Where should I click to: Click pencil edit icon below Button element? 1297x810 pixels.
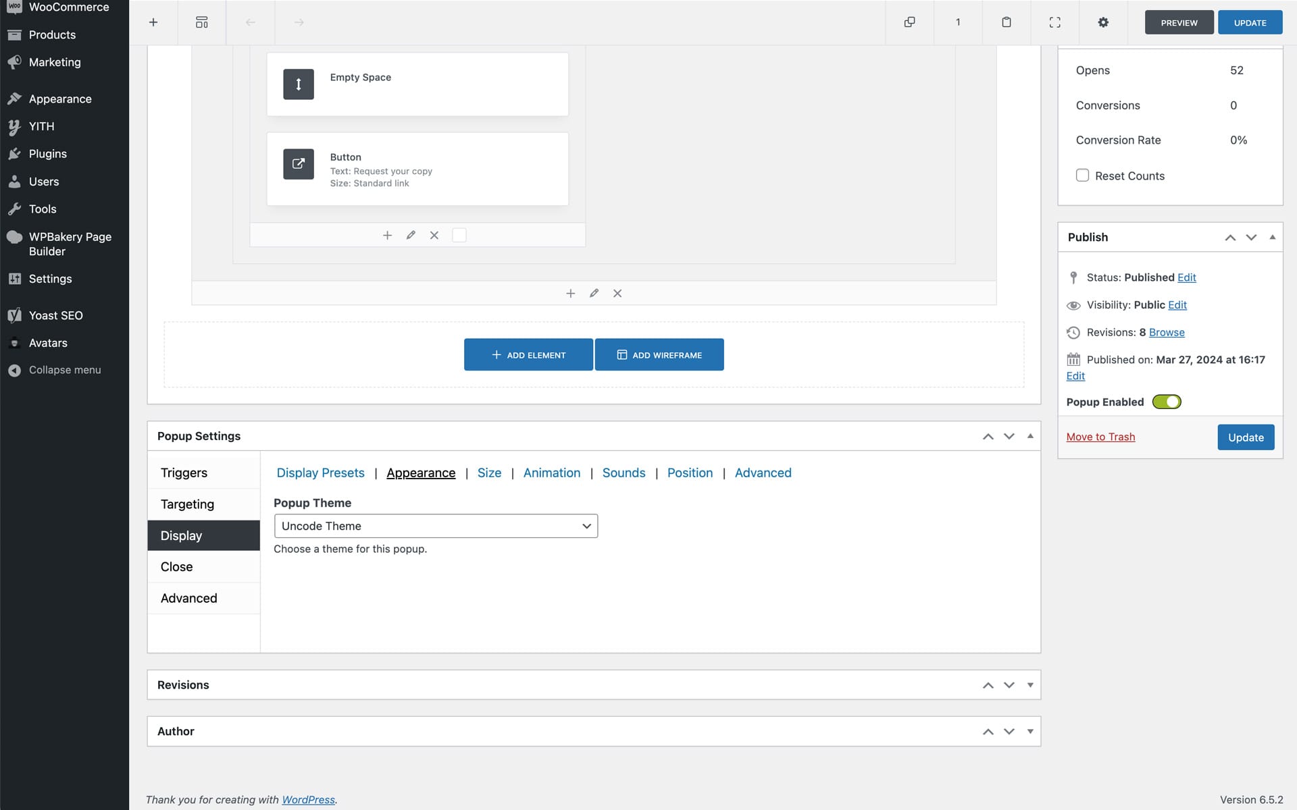click(411, 235)
